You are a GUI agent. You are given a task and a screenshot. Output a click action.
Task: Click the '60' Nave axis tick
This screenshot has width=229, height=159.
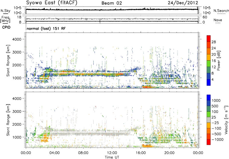[x=205, y=17]
